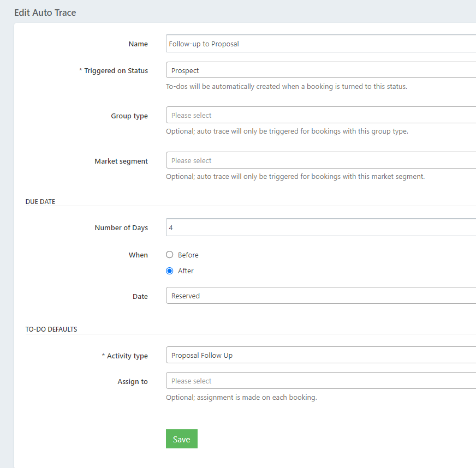Open the Assign to select box
Viewport: 476px width, 468px height.
point(321,381)
